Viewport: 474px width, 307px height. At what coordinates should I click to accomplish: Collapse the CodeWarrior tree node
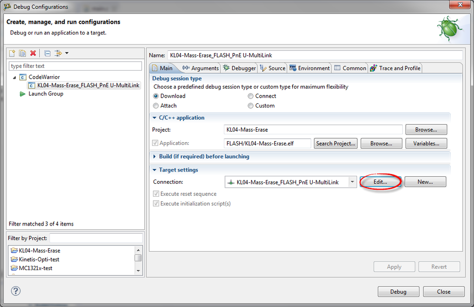coord(14,77)
